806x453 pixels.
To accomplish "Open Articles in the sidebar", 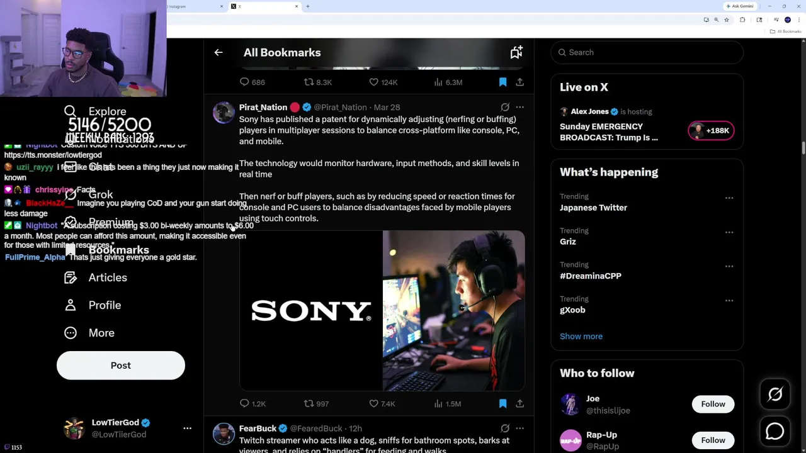I will (96, 277).
